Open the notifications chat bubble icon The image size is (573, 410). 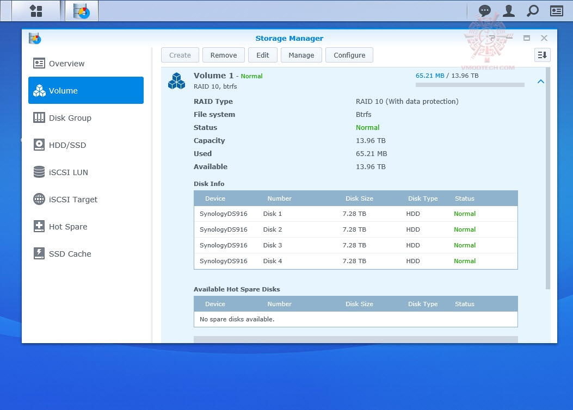pyautogui.click(x=484, y=11)
